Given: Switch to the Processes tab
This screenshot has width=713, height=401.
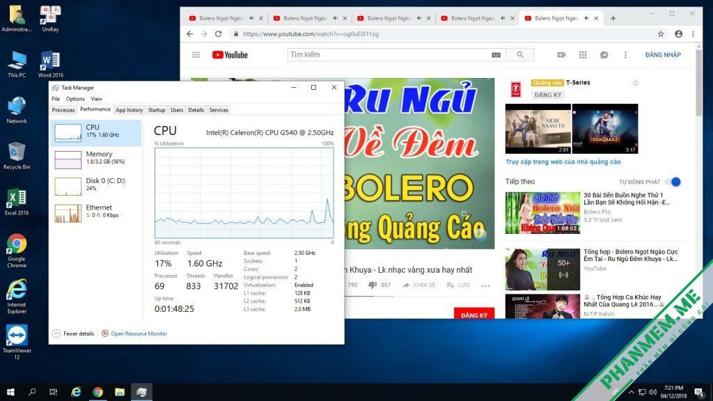Looking at the screenshot, I should (x=63, y=110).
